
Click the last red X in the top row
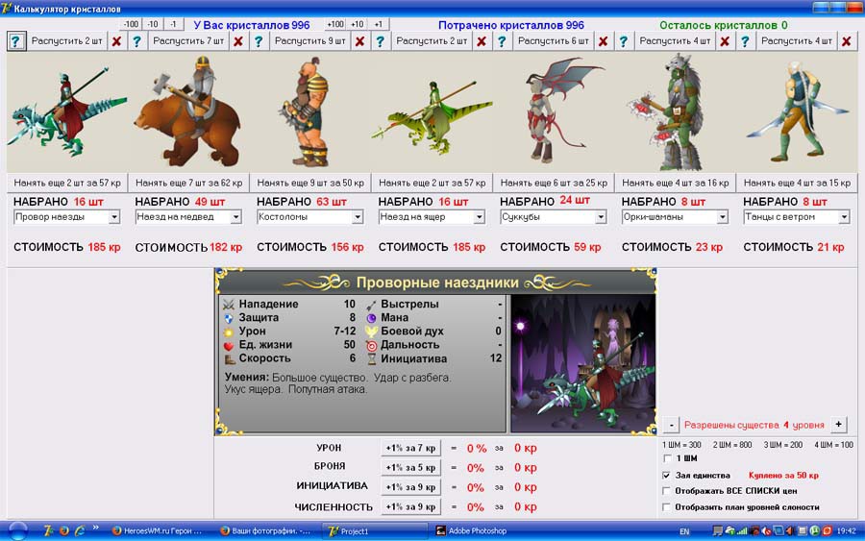click(846, 41)
